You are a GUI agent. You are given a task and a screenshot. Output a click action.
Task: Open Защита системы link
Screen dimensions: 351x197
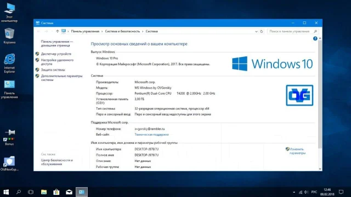pyautogui.click(x=53, y=69)
